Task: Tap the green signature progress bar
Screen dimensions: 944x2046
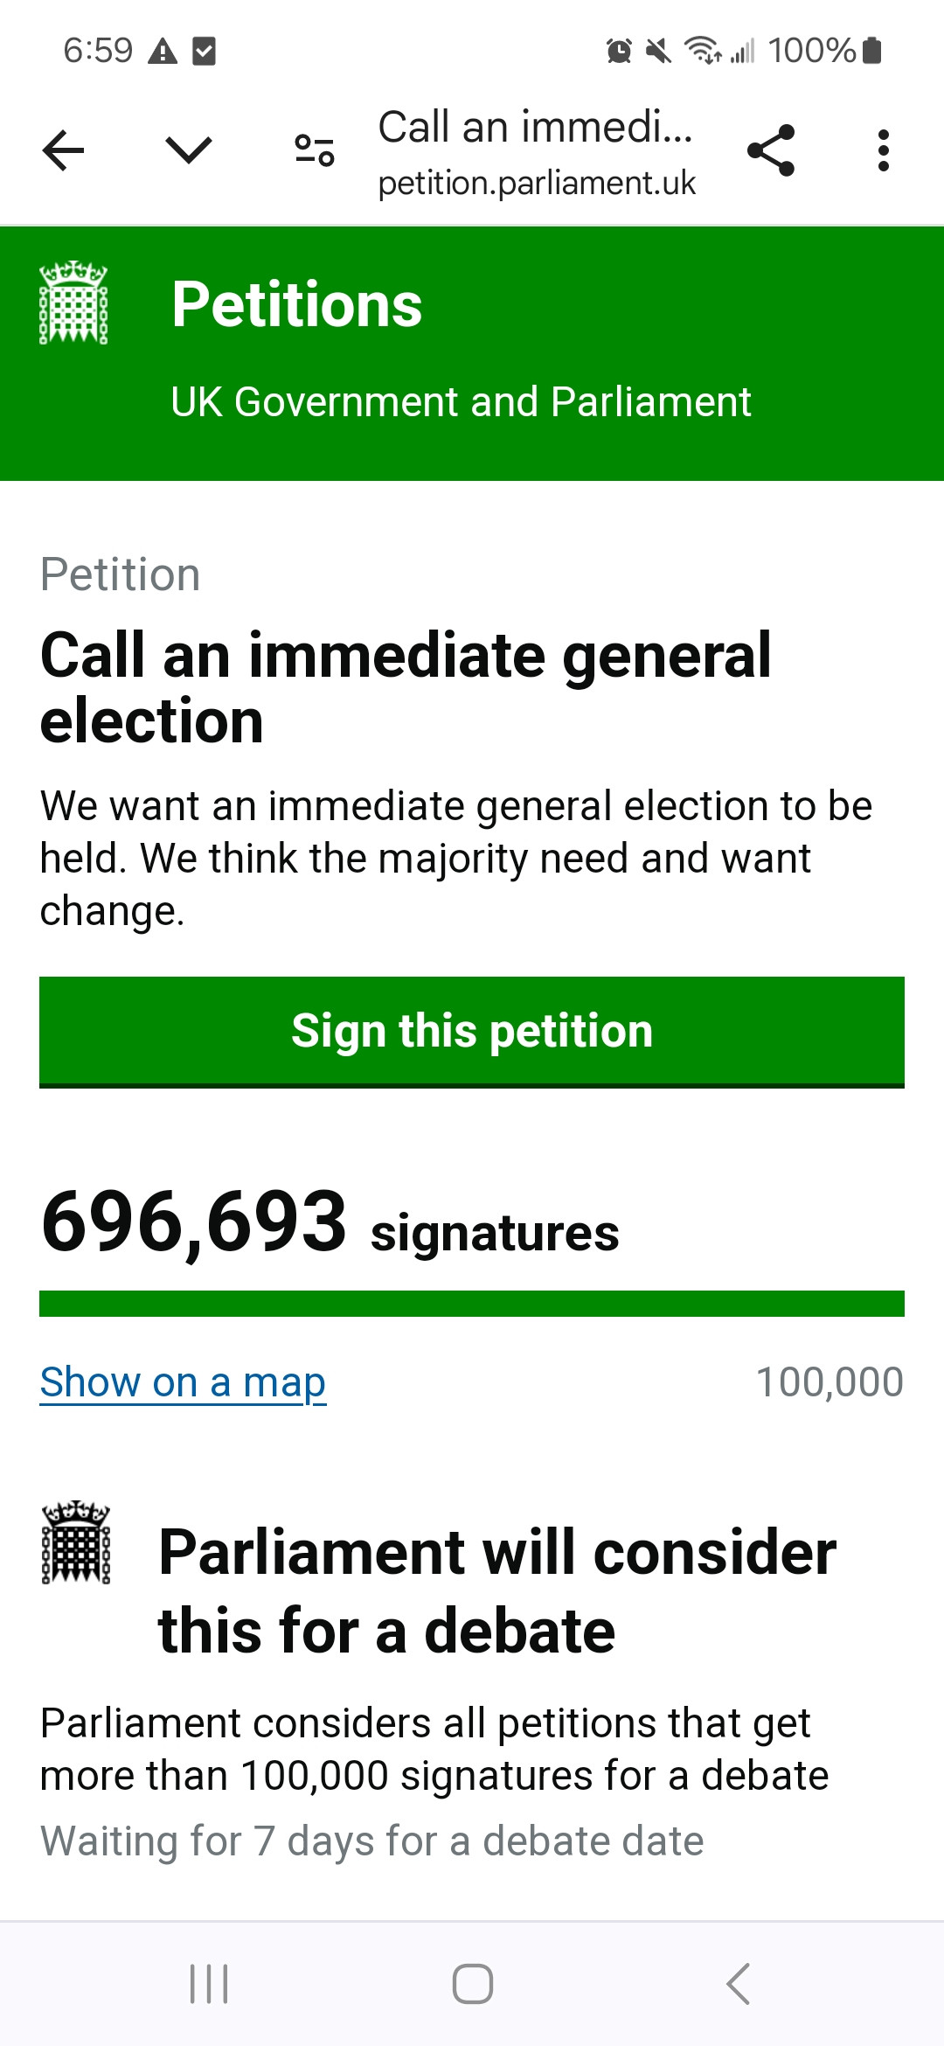Action: pos(472,1303)
